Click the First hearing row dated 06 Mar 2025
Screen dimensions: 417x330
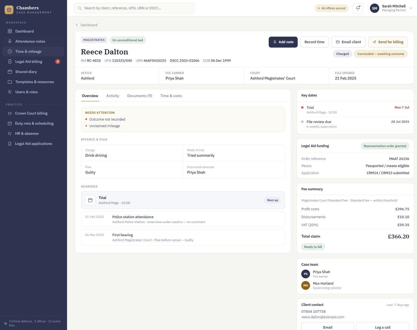click(x=183, y=237)
